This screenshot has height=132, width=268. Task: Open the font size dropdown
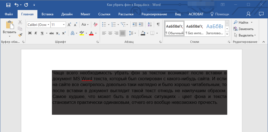[64, 25]
